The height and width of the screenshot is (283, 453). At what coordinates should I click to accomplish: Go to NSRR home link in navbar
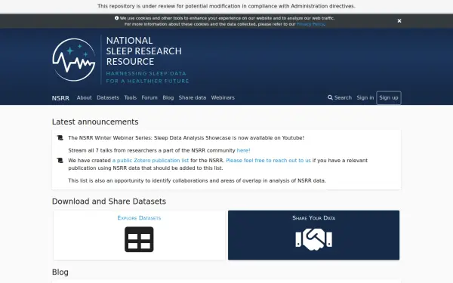[60, 98]
